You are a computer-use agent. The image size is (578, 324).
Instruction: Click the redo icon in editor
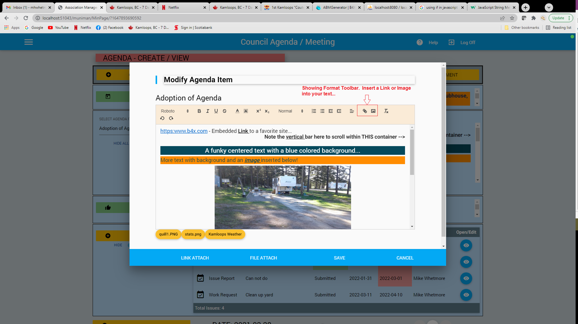tap(171, 118)
